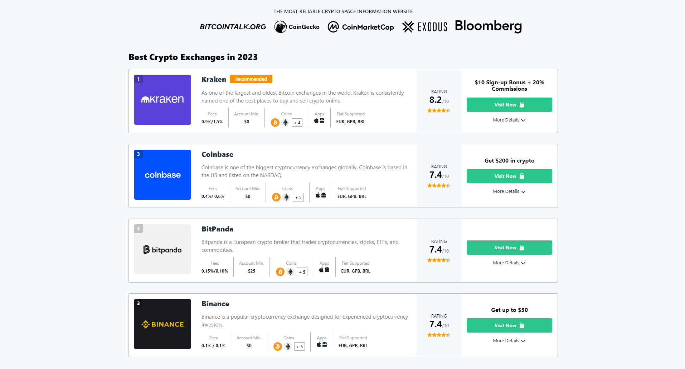Click the Bitcoin coin icon in Binance row
Image resolution: width=685 pixels, height=369 pixels.
coord(278,346)
